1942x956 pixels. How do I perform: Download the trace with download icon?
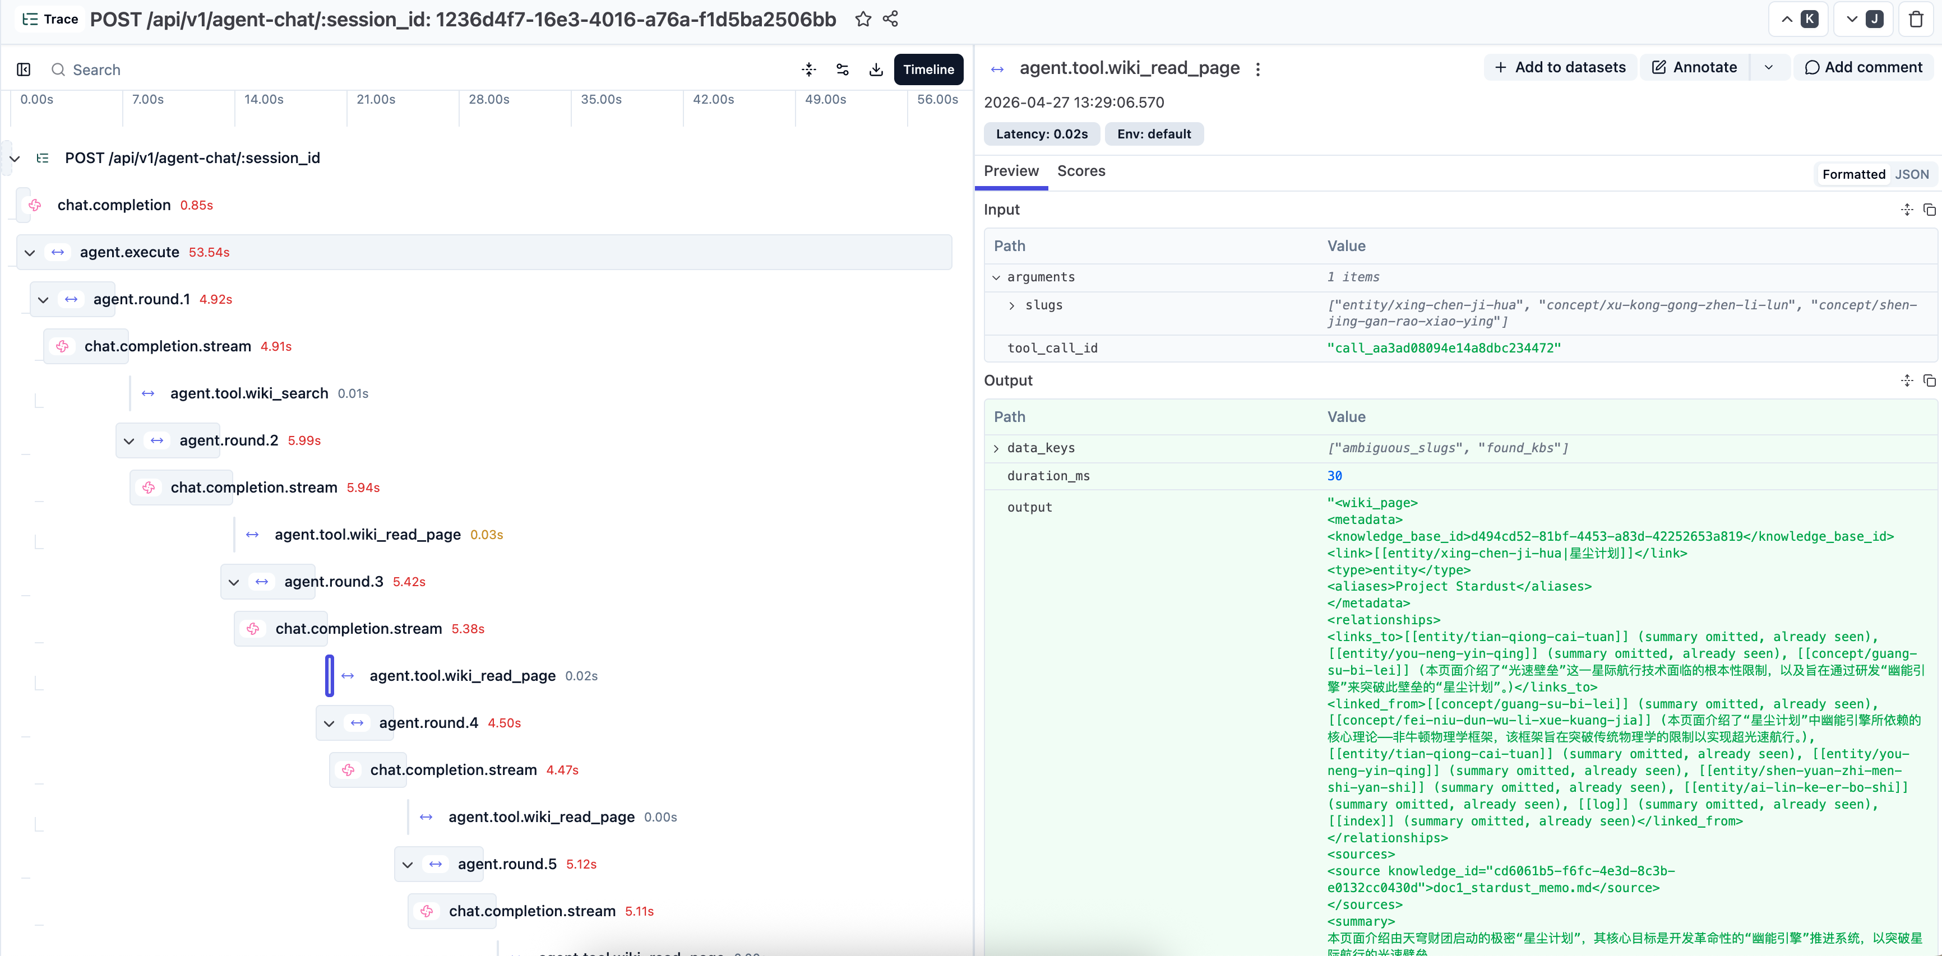876,69
